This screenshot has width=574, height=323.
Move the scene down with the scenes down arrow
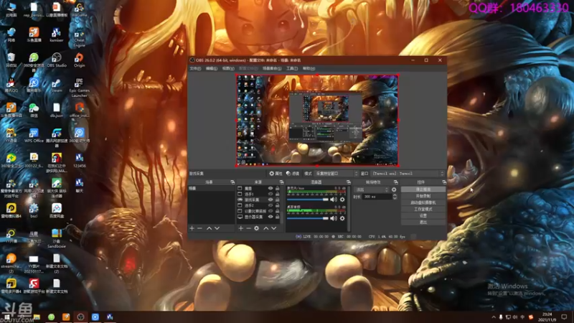(217, 228)
